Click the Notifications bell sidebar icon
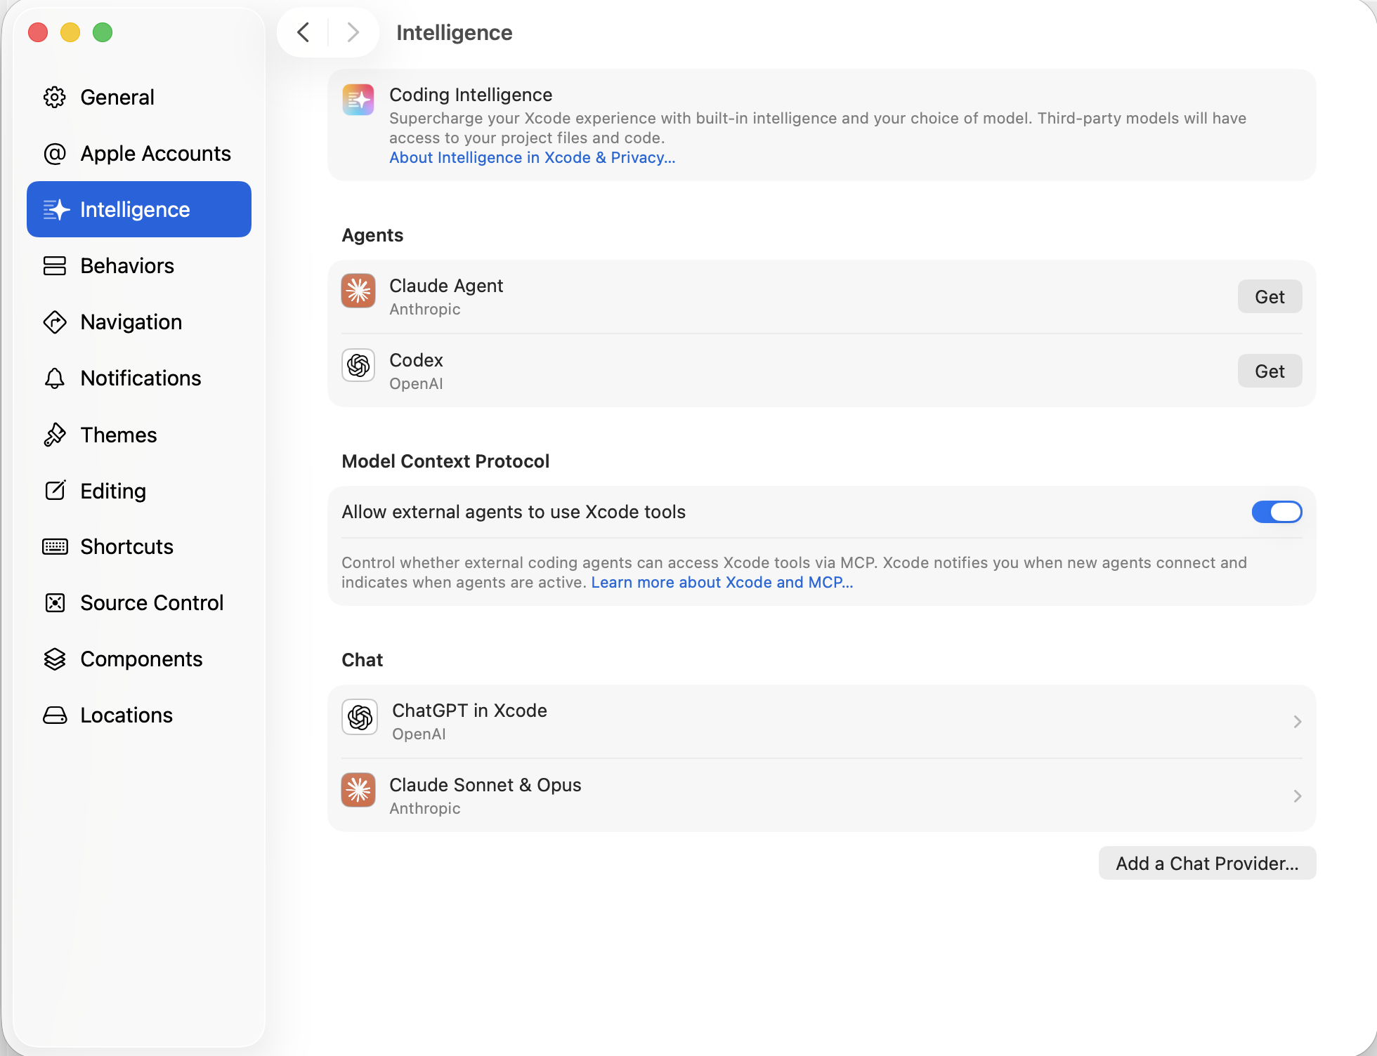1377x1056 pixels. coord(55,378)
